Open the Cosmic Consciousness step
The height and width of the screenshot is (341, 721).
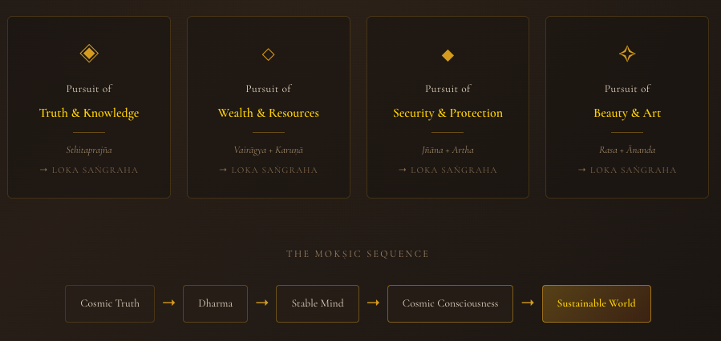pos(450,303)
